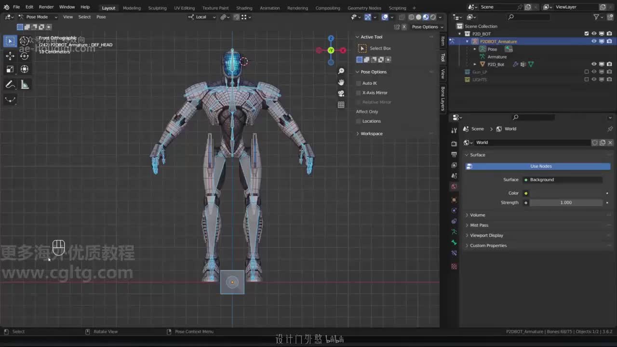Uncheck the P2D_BOT collection exclude checkbox
This screenshot has width=617, height=347.
tap(587, 34)
